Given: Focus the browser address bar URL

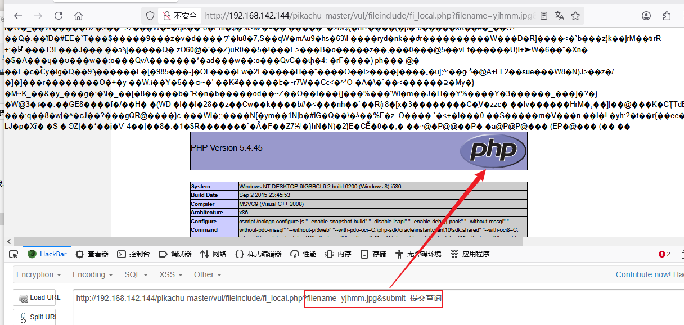Looking at the screenshot, I should [368, 16].
